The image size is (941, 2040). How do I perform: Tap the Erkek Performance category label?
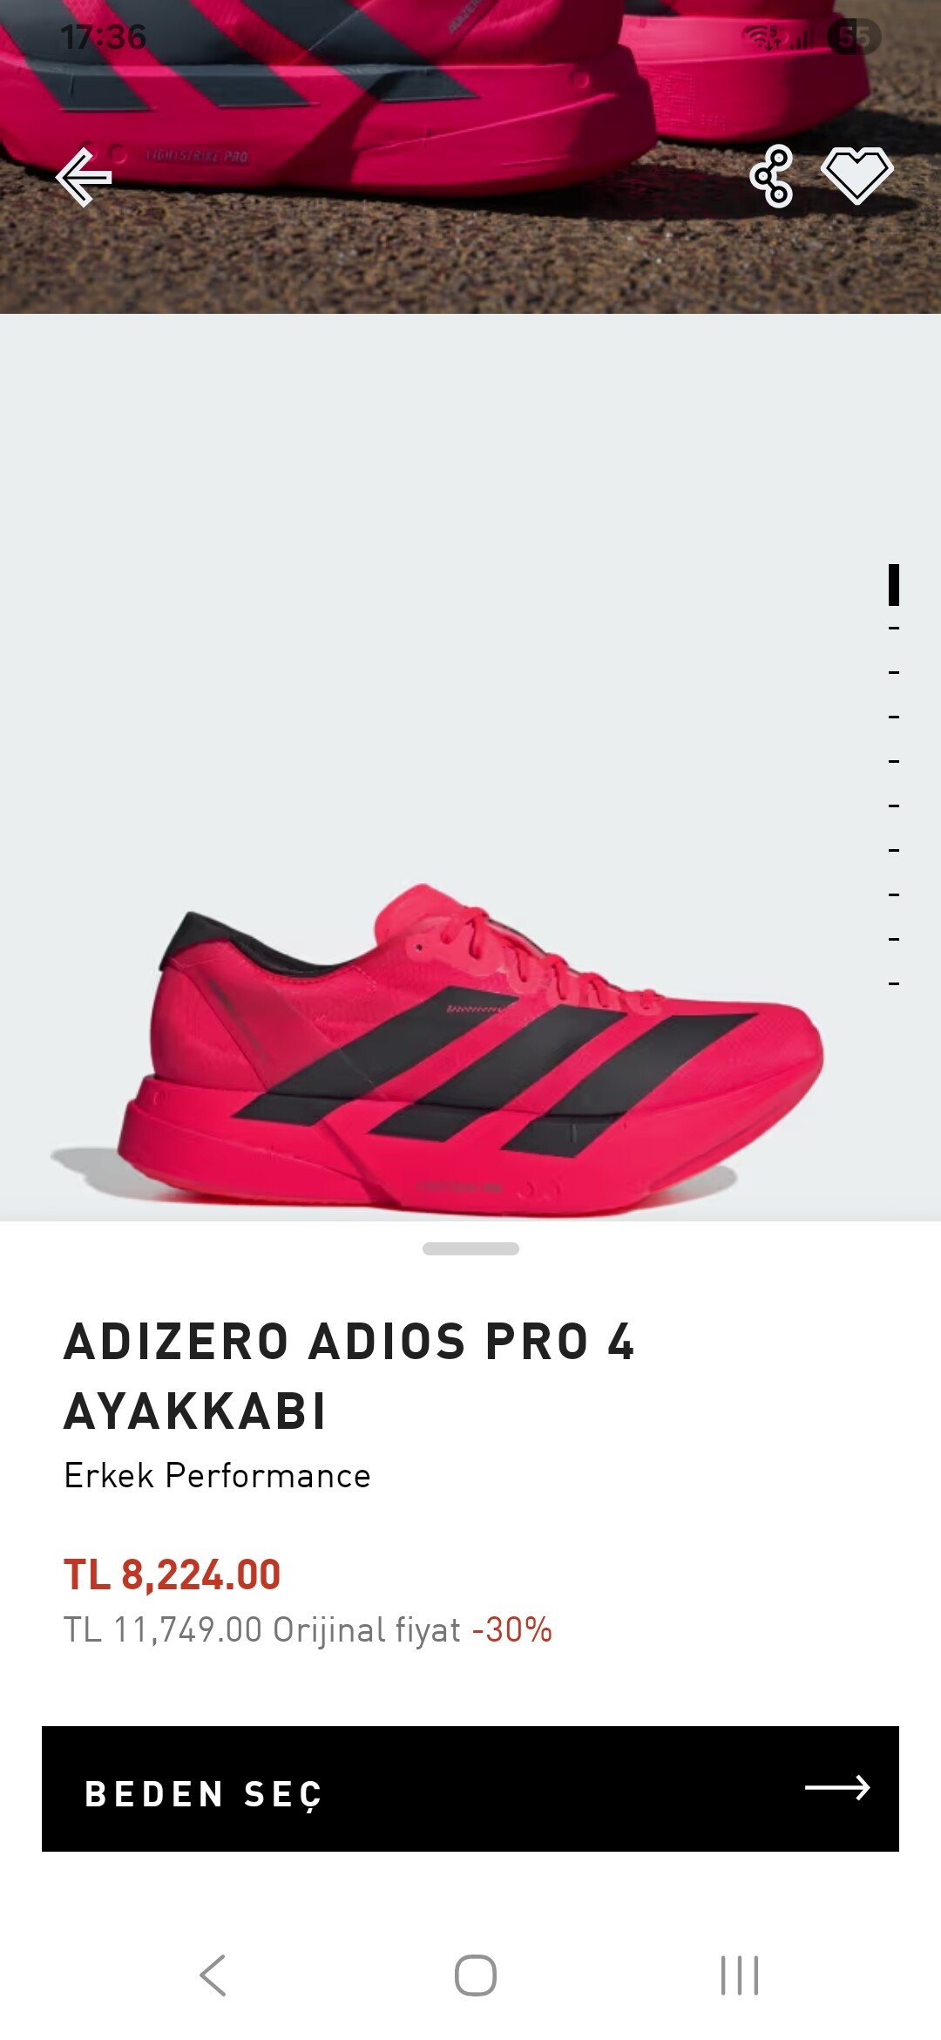coord(218,1475)
